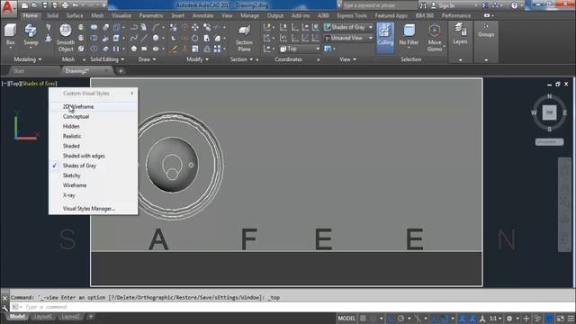Select the Polygon draw tool
576x324 pixels.
(x=134, y=49)
